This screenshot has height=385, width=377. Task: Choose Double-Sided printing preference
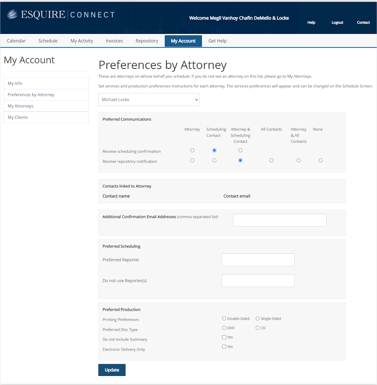224,318
